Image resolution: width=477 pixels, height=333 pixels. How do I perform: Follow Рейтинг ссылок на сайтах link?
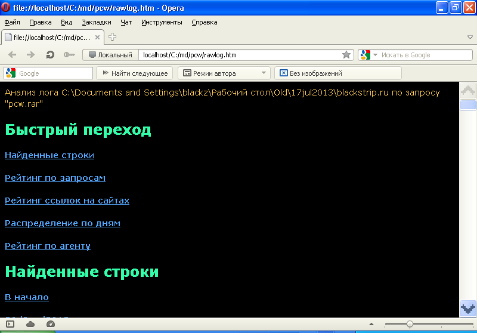coord(67,201)
